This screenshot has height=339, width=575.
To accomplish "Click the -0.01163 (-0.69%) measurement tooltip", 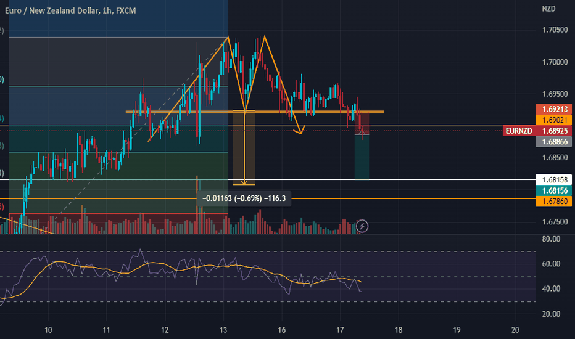I will [244, 198].
